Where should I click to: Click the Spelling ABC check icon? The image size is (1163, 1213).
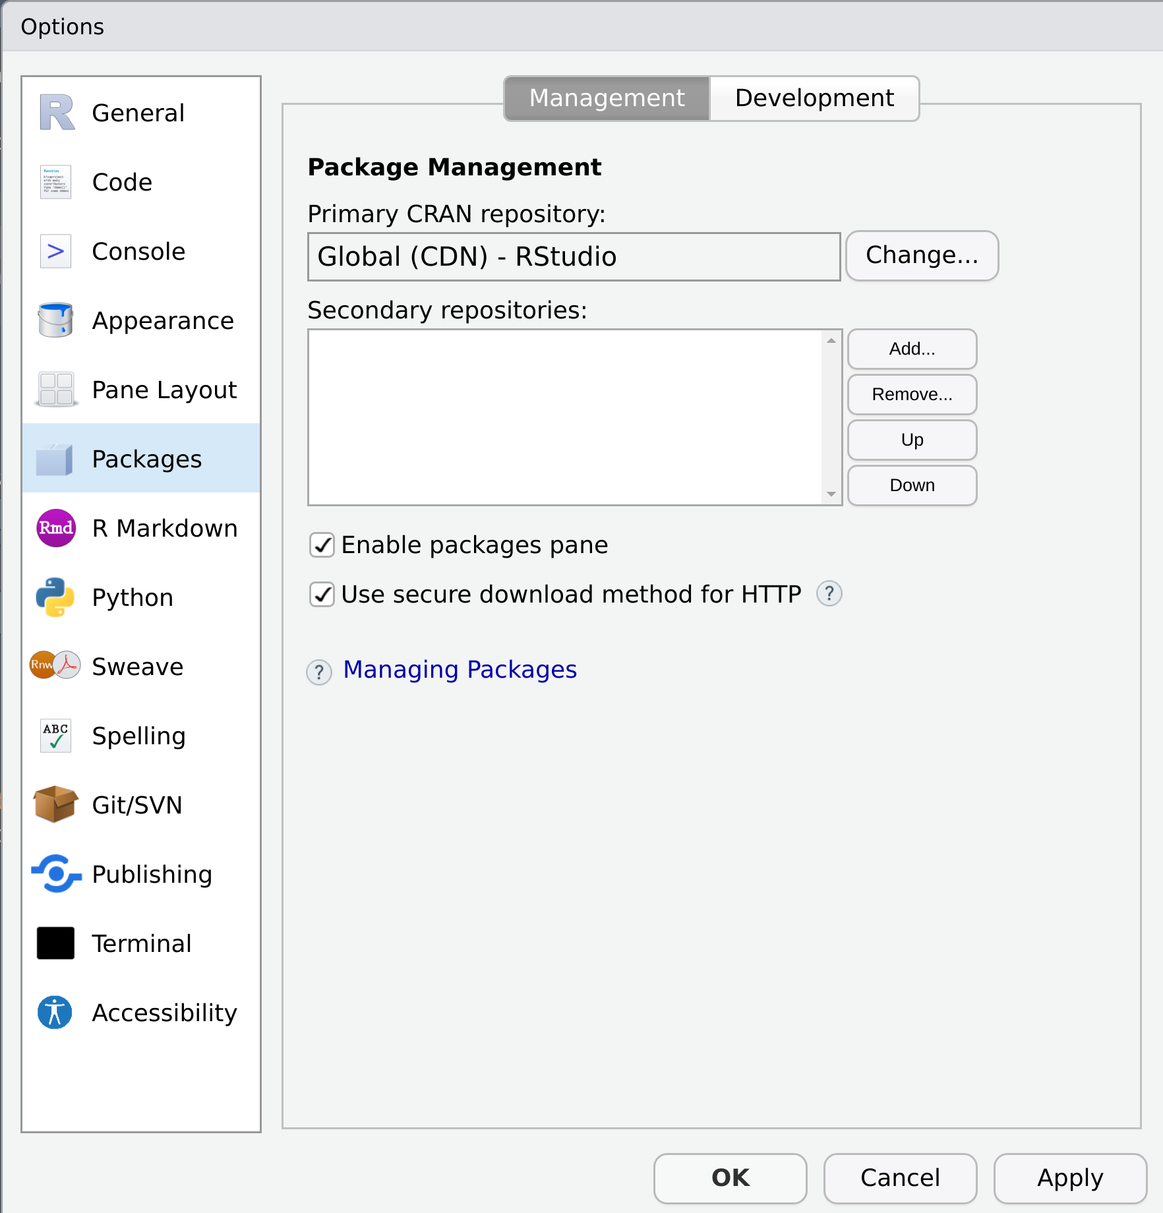[x=55, y=736]
